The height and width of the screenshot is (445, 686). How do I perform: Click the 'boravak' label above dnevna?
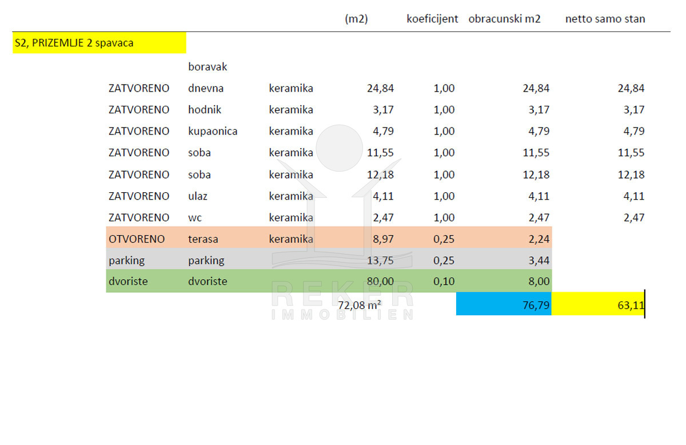point(208,67)
